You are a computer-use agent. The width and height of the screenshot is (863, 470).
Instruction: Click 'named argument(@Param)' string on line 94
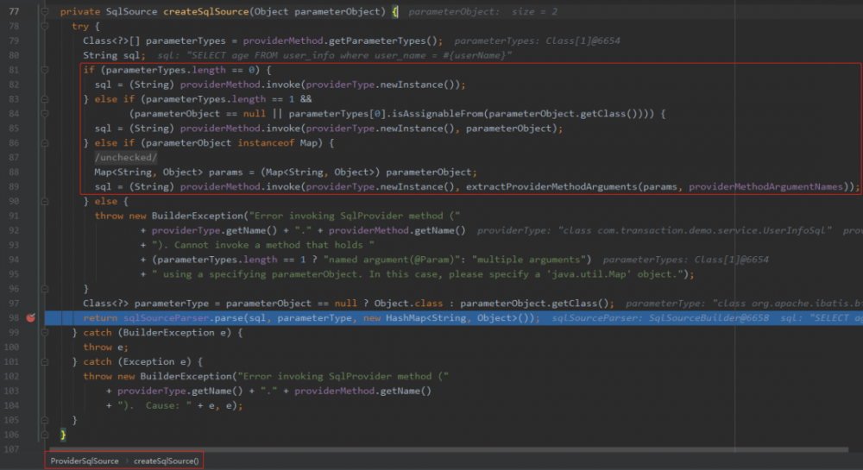coord(392,260)
